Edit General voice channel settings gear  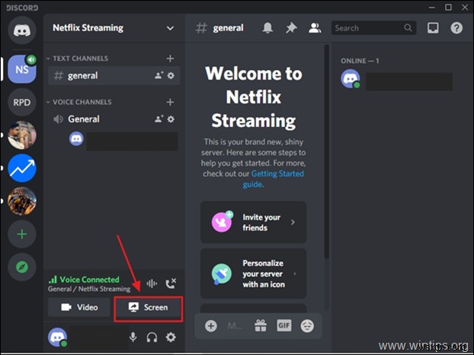(x=171, y=119)
